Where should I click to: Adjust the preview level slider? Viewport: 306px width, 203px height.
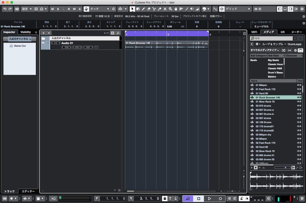point(282,168)
